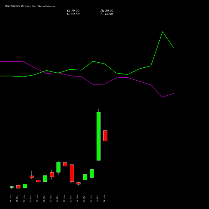This screenshot has width=209, height=209.
Task: Click the red candlestick for 16 Mar
Action: click(x=65, y=164)
